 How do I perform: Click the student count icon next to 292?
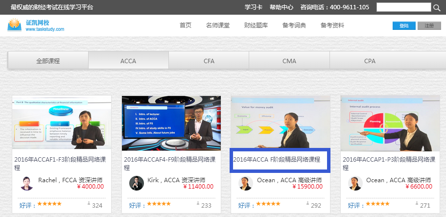pos(308,204)
